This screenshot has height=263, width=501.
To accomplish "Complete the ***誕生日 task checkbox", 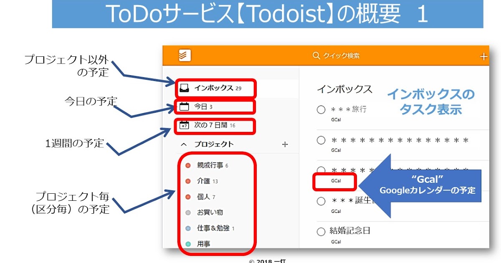I will (321, 201).
